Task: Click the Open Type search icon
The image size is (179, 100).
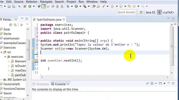Action: click(39, 6)
